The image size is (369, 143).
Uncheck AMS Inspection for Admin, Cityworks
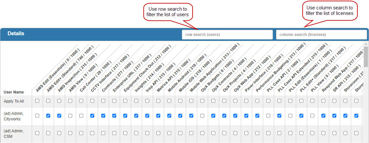(59, 115)
